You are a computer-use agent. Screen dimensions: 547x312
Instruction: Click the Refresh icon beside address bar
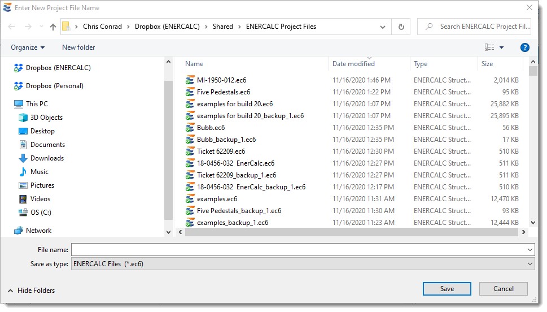tap(401, 27)
